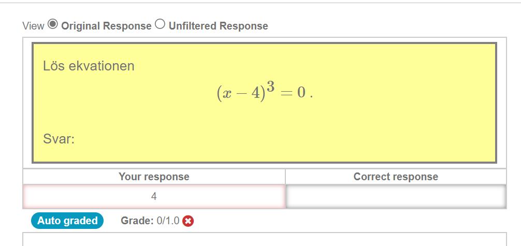Click the Svar: label
The height and width of the screenshot is (246, 521).
[59, 139]
